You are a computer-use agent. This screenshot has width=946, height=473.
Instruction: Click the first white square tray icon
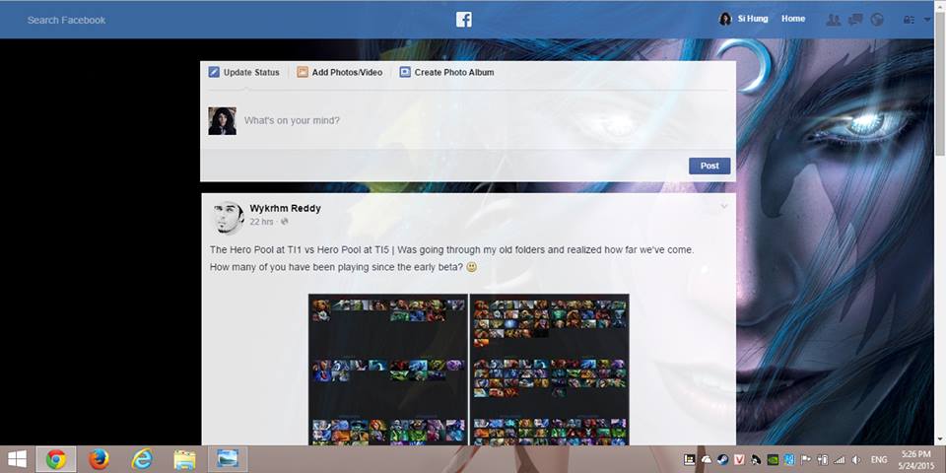(689, 460)
